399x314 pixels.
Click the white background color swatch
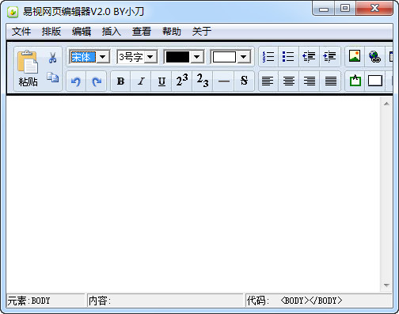[x=224, y=57]
